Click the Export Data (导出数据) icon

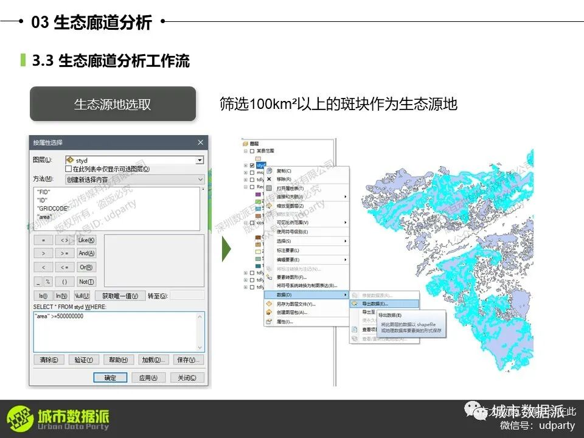point(355,304)
